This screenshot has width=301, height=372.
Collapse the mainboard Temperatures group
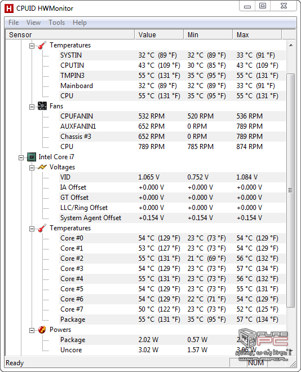(32, 46)
